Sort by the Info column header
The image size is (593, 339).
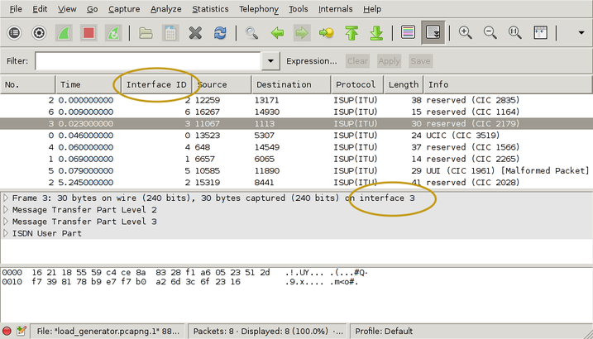tap(508, 84)
